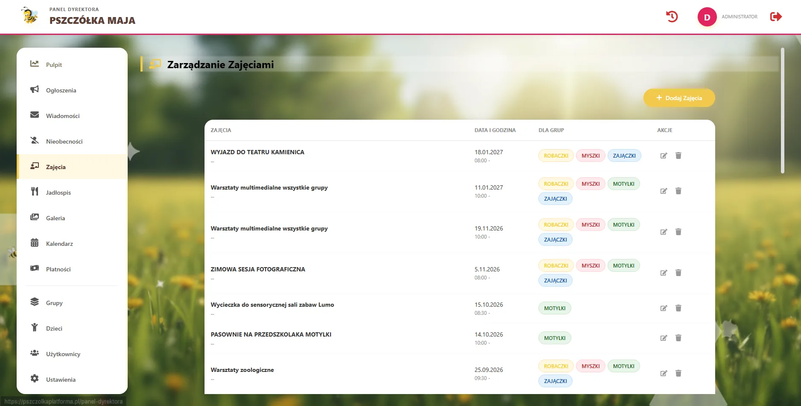Select Zajęcia in the sidebar
This screenshot has height=406, width=801.
(x=72, y=167)
